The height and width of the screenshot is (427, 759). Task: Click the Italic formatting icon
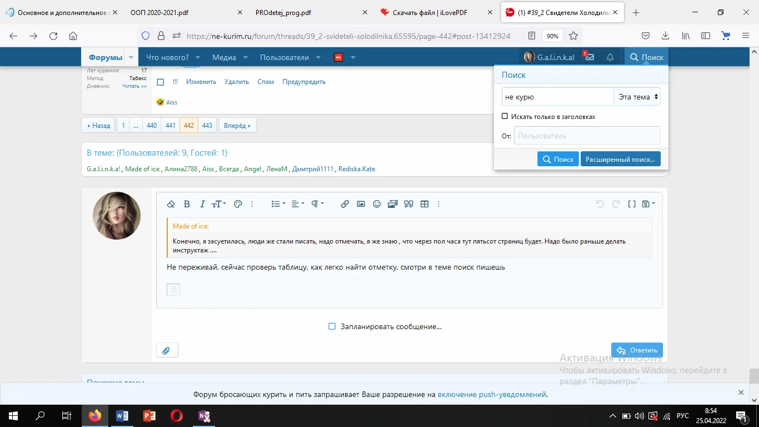202,204
